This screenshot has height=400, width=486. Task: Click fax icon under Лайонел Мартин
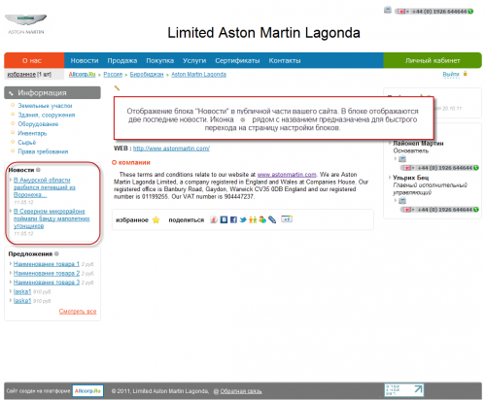point(402,158)
